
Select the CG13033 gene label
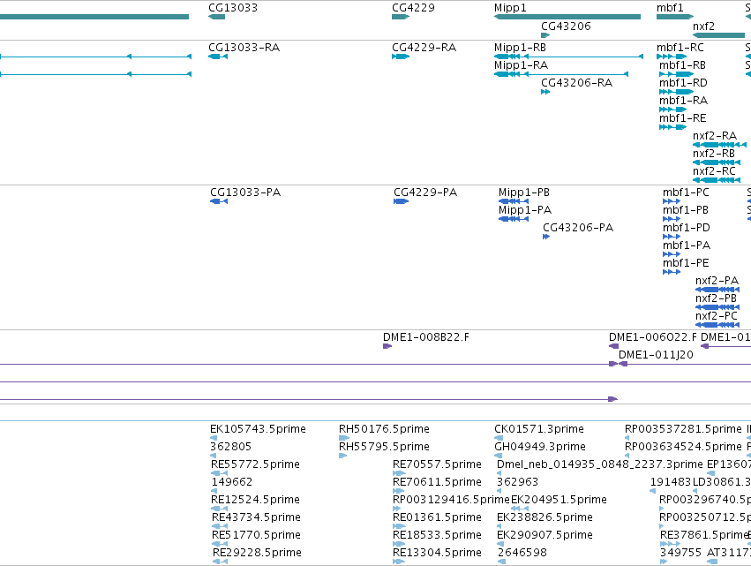233,8
